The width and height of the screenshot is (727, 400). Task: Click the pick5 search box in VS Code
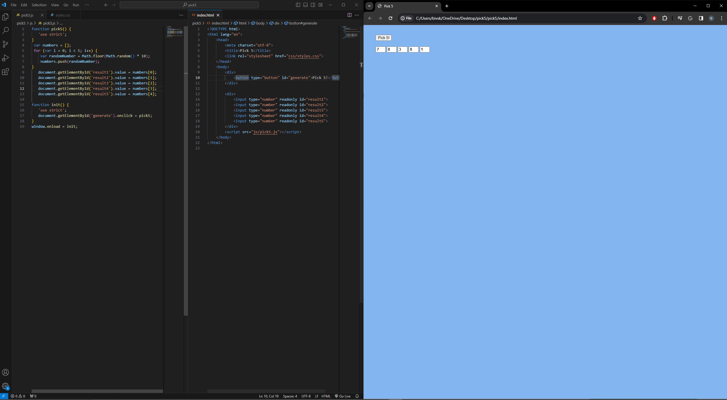click(189, 5)
